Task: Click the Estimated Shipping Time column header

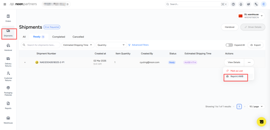Action: (198, 54)
